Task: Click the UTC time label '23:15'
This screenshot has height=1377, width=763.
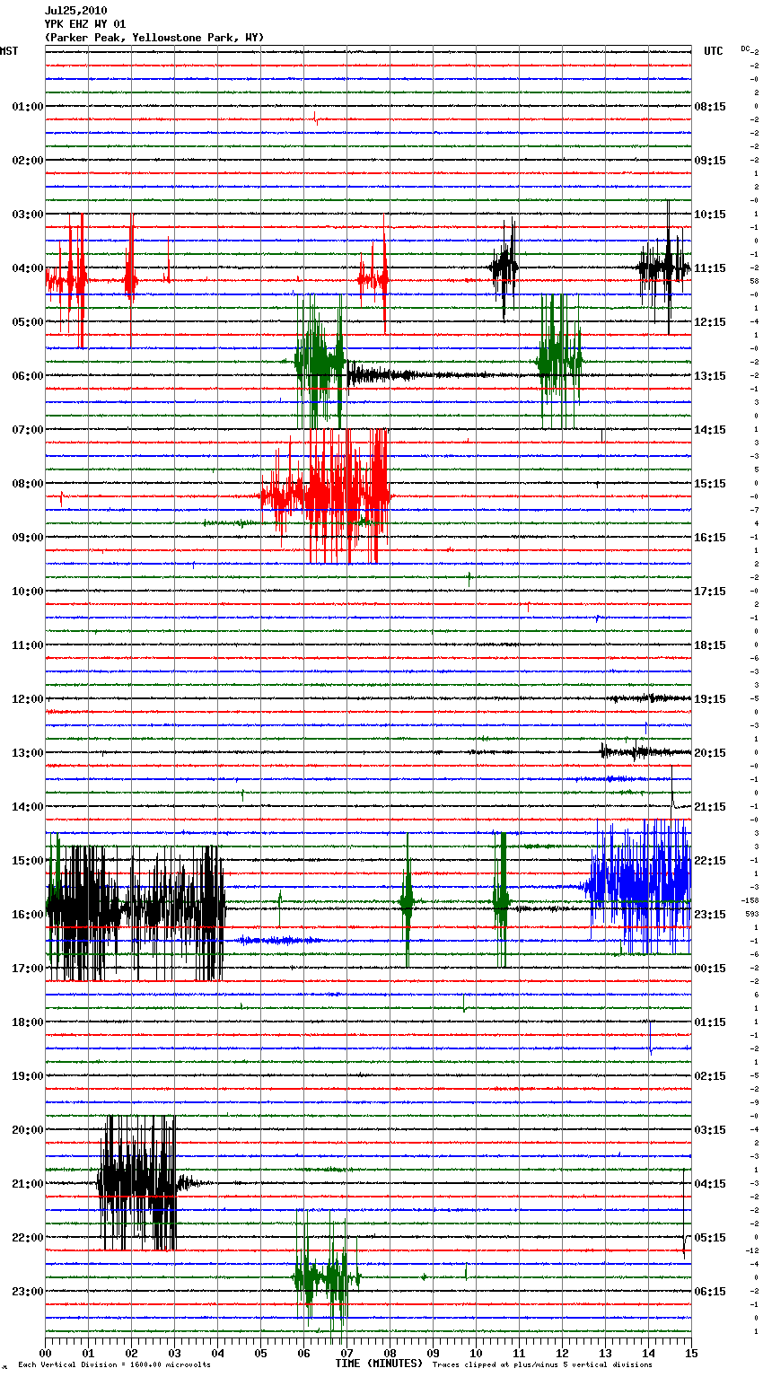Action: [710, 915]
